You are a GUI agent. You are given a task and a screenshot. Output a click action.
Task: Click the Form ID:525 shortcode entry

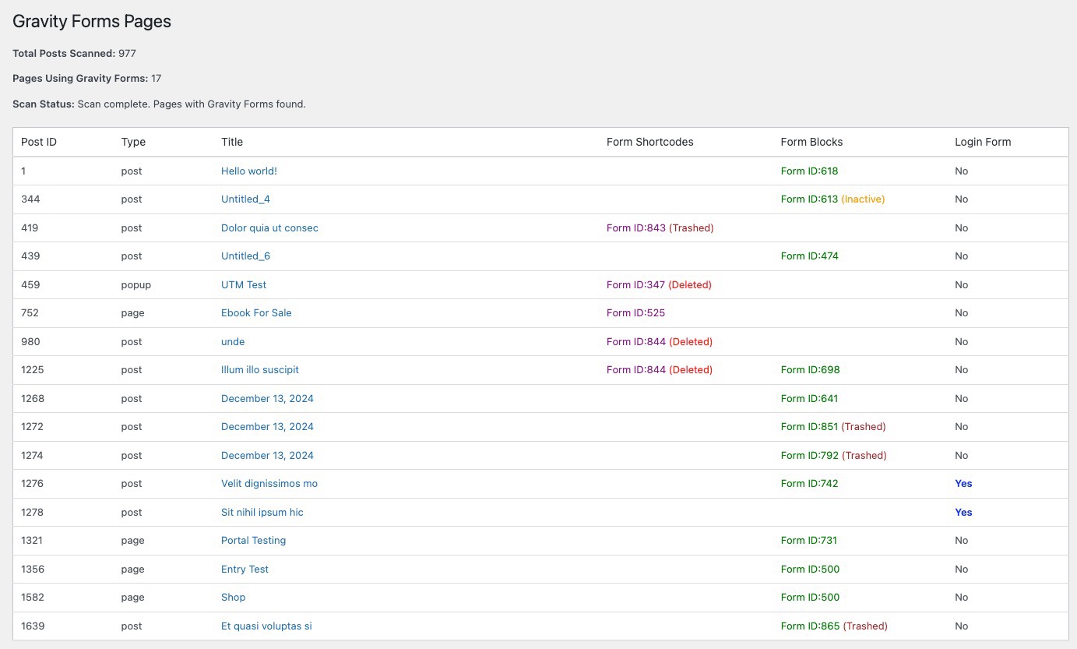[635, 312]
